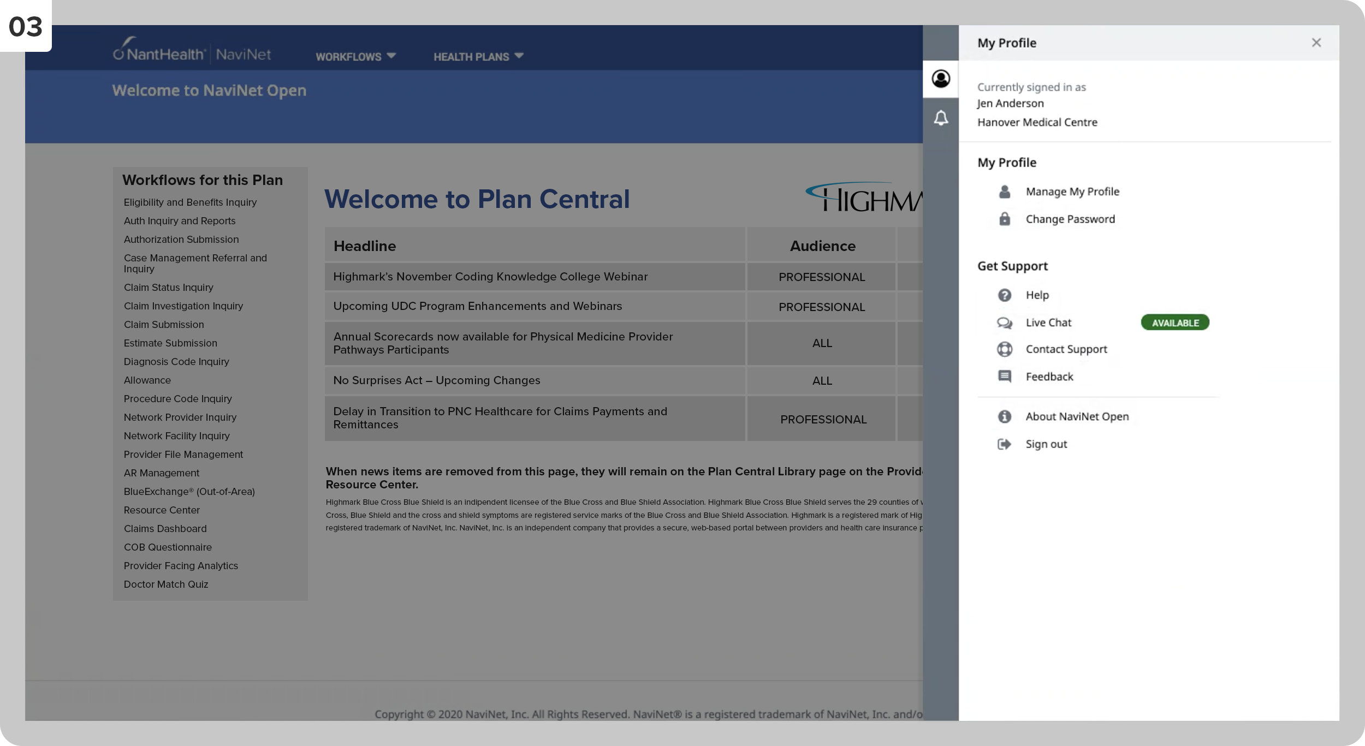Open the Help link
The width and height of the screenshot is (1365, 746).
(1037, 295)
